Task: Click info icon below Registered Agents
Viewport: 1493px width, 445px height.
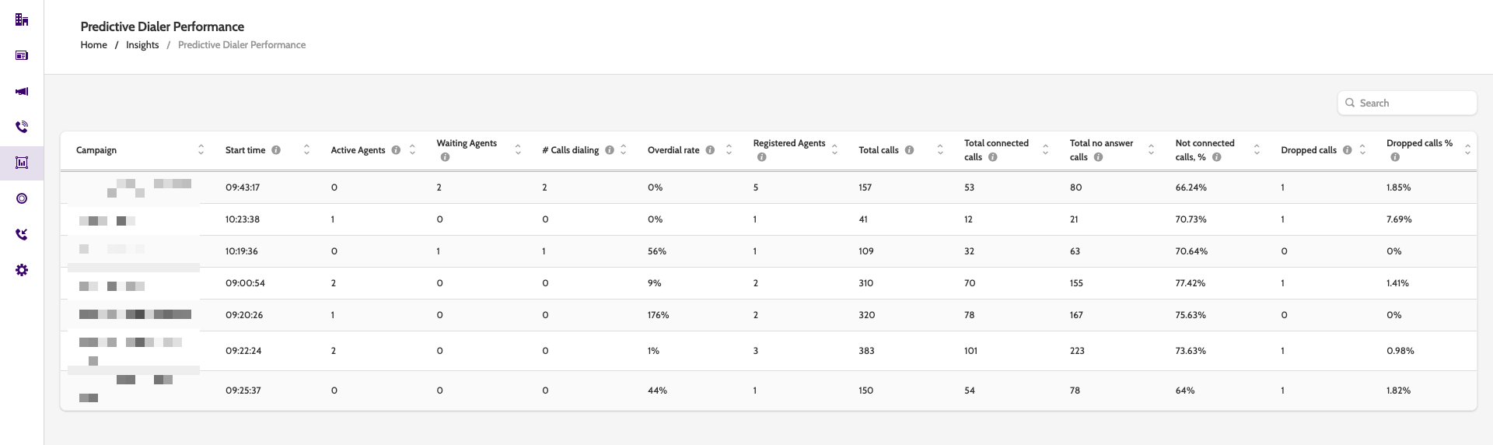Action: click(761, 157)
